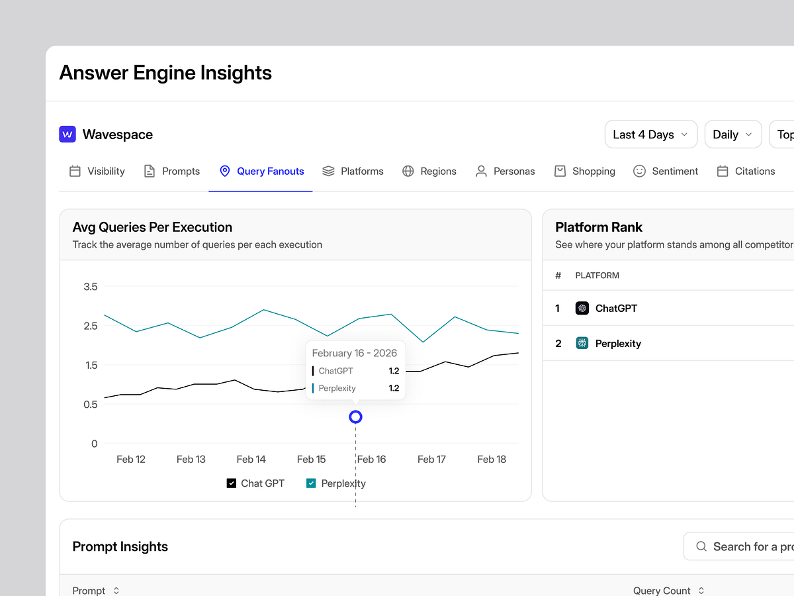
Task: Switch to the Prompts tab
Action: pos(172,171)
